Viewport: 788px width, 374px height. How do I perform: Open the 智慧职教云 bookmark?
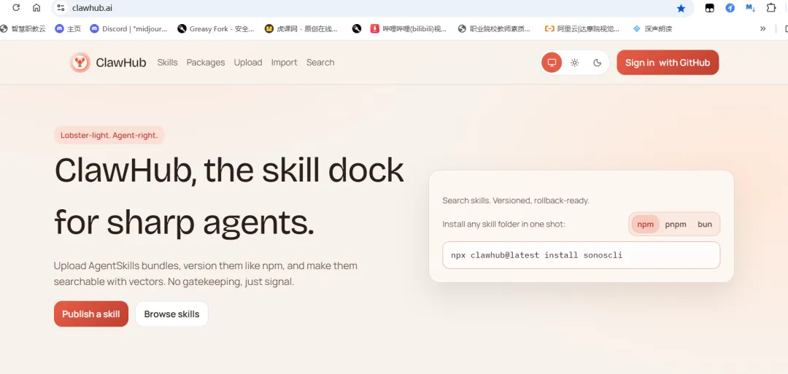tap(23, 28)
